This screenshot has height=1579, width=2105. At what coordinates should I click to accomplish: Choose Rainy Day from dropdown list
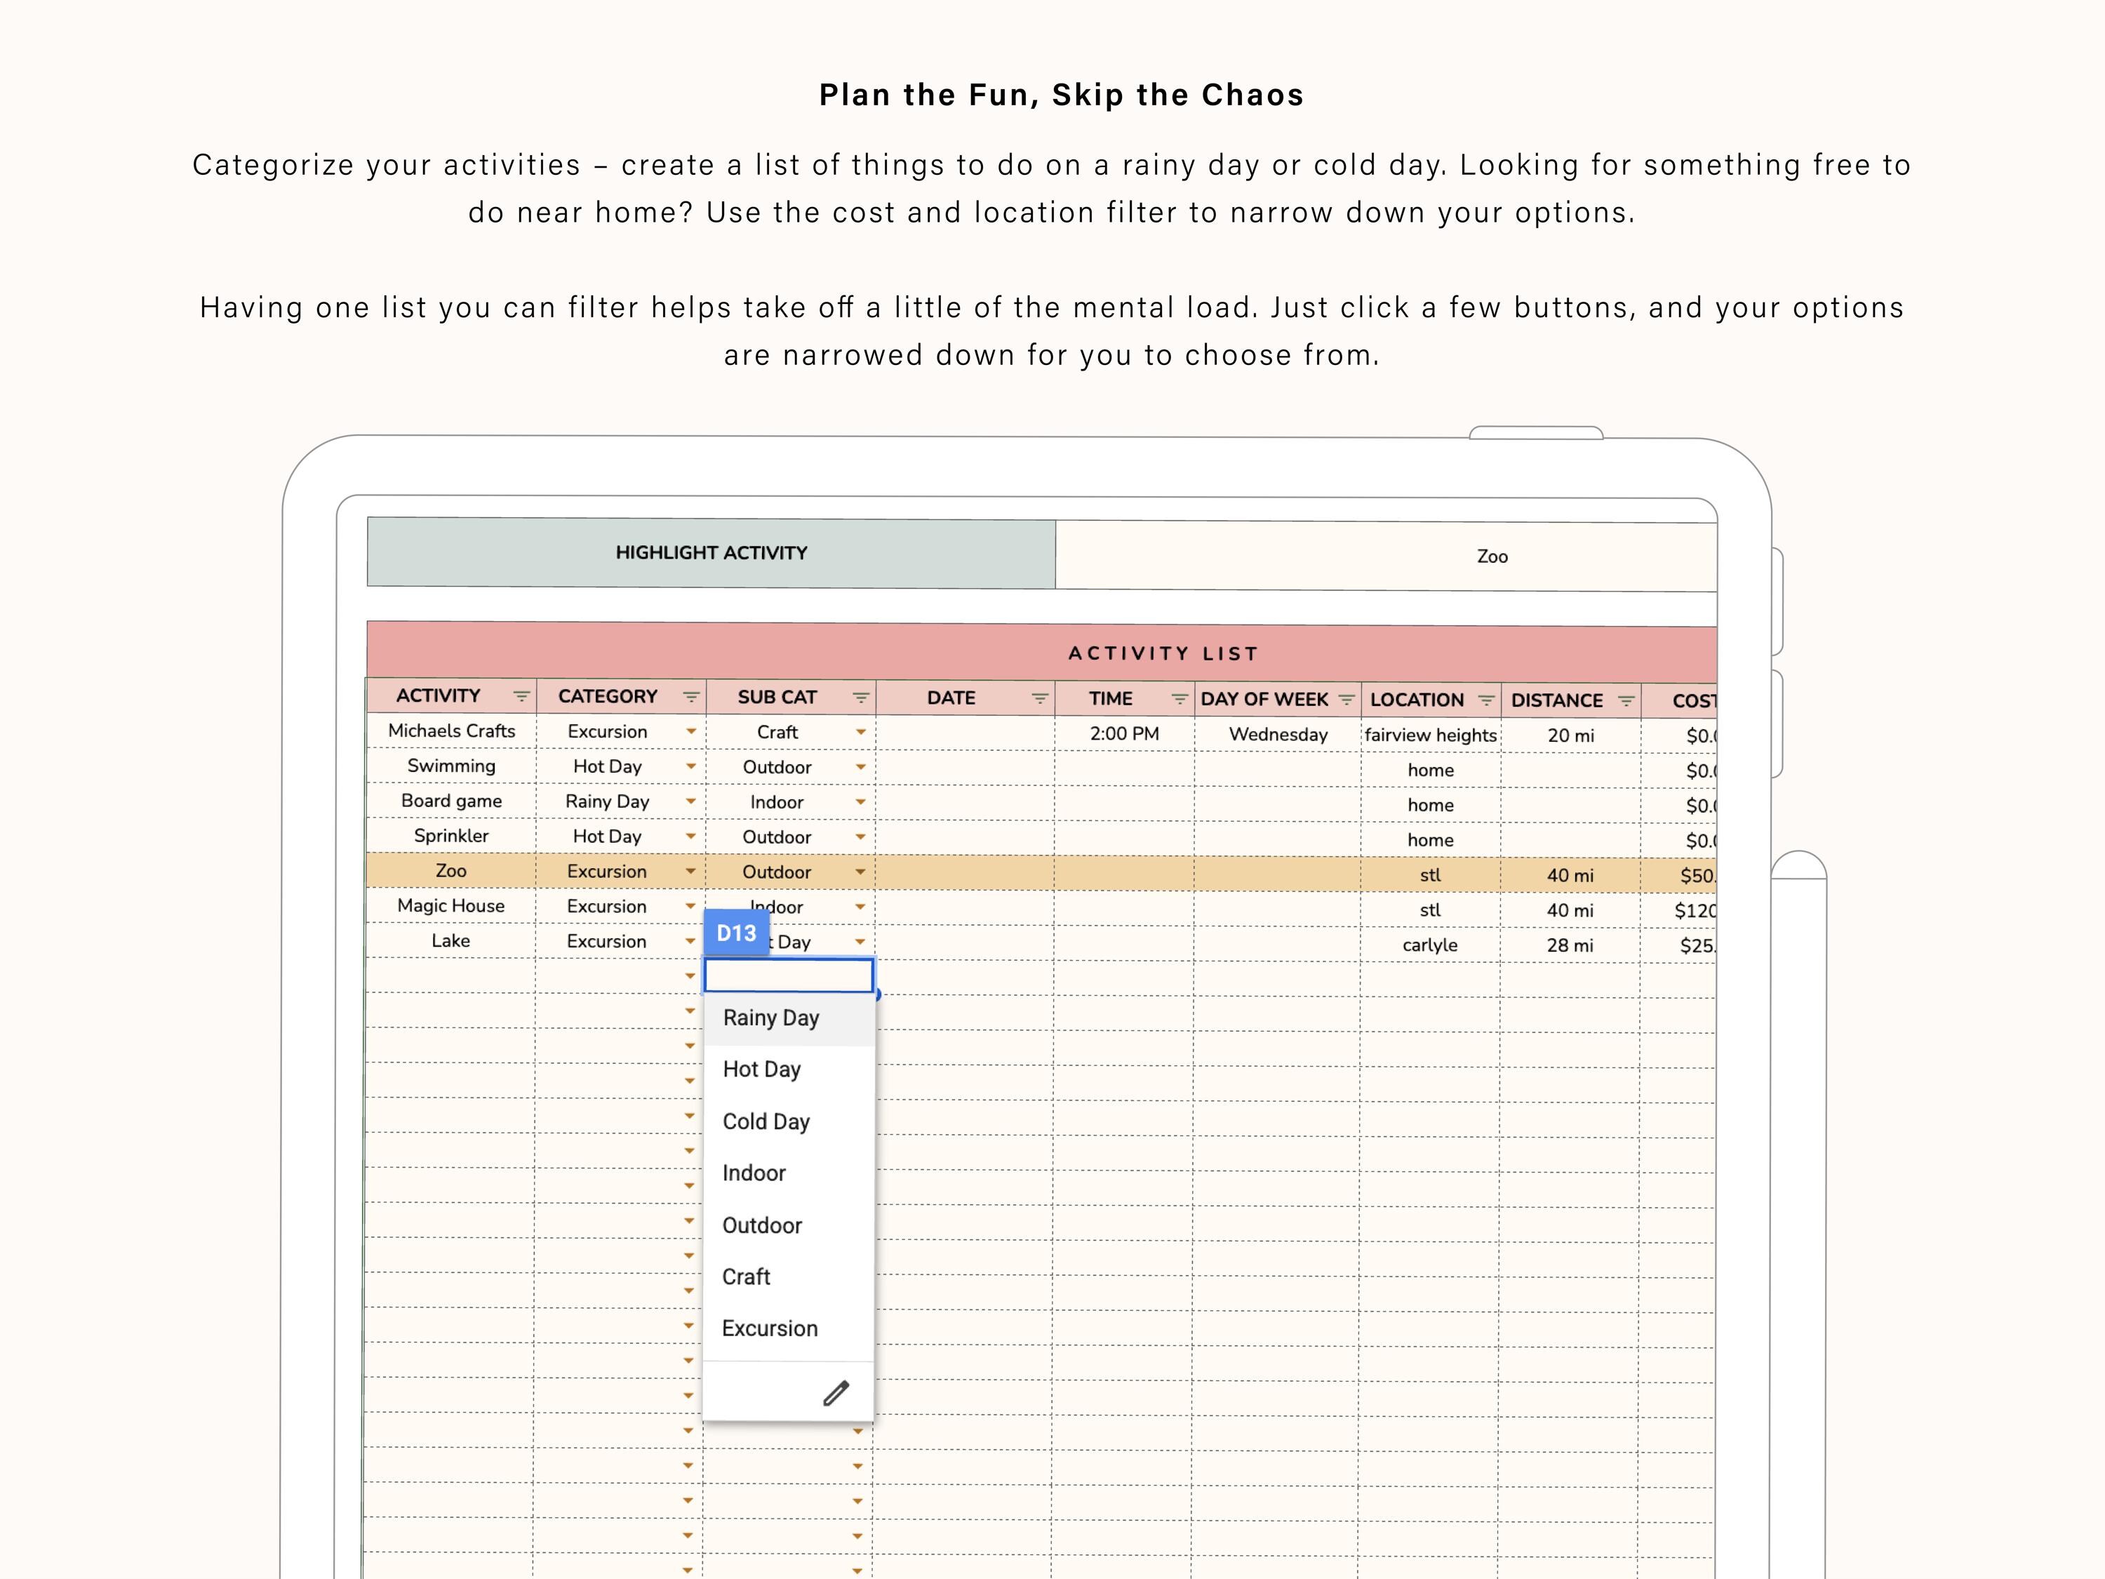tap(788, 1018)
